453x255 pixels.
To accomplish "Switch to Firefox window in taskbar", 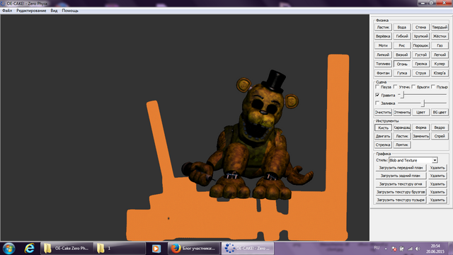I will pos(194,249).
